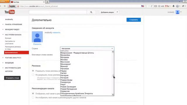
Task: Click Изменить link under profile picture
Action: pyautogui.click(x=37, y=44)
